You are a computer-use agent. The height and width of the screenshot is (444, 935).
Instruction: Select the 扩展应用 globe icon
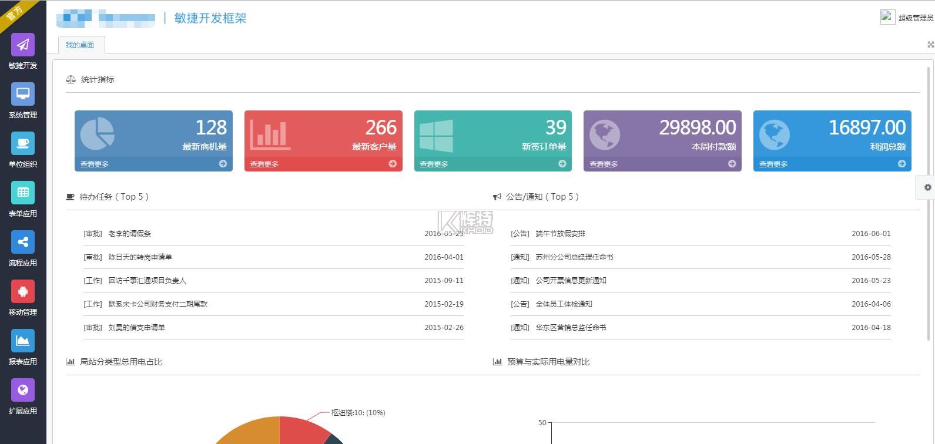[23, 391]
